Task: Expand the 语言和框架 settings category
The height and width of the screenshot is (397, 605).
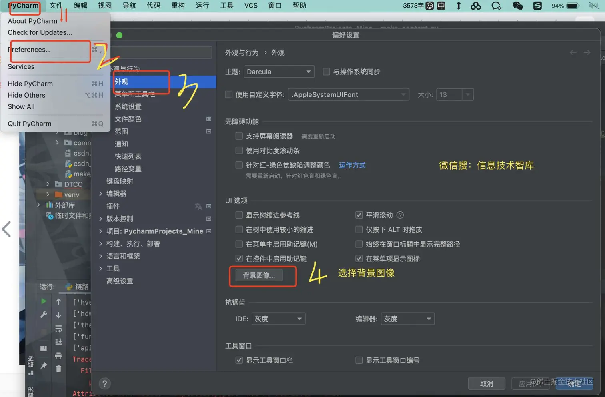Action: pyautogui.click(x=101, y=256)
